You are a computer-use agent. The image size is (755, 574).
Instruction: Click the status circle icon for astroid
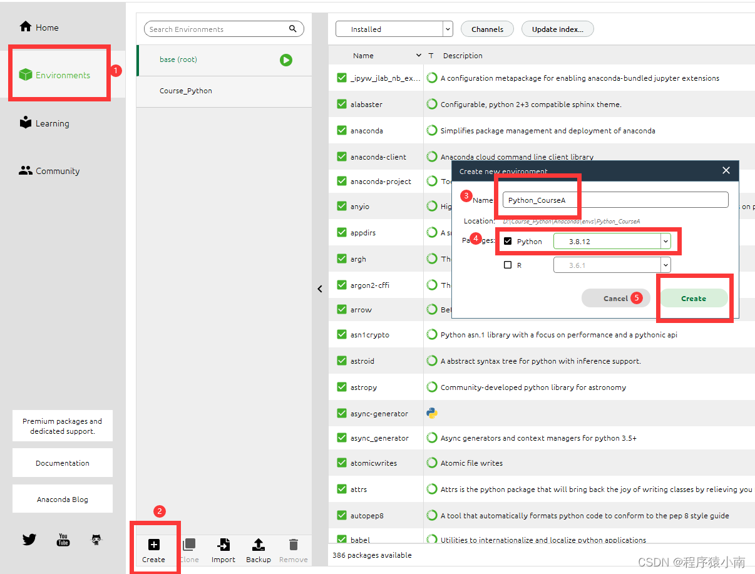click(x=432, y=361)
